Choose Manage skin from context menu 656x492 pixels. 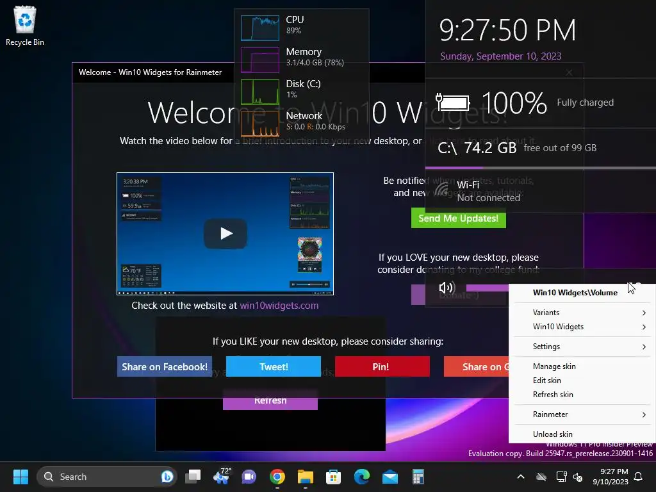(582, 366)
